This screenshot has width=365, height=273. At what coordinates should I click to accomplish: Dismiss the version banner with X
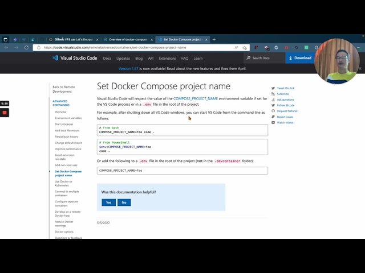pos(360,68)
